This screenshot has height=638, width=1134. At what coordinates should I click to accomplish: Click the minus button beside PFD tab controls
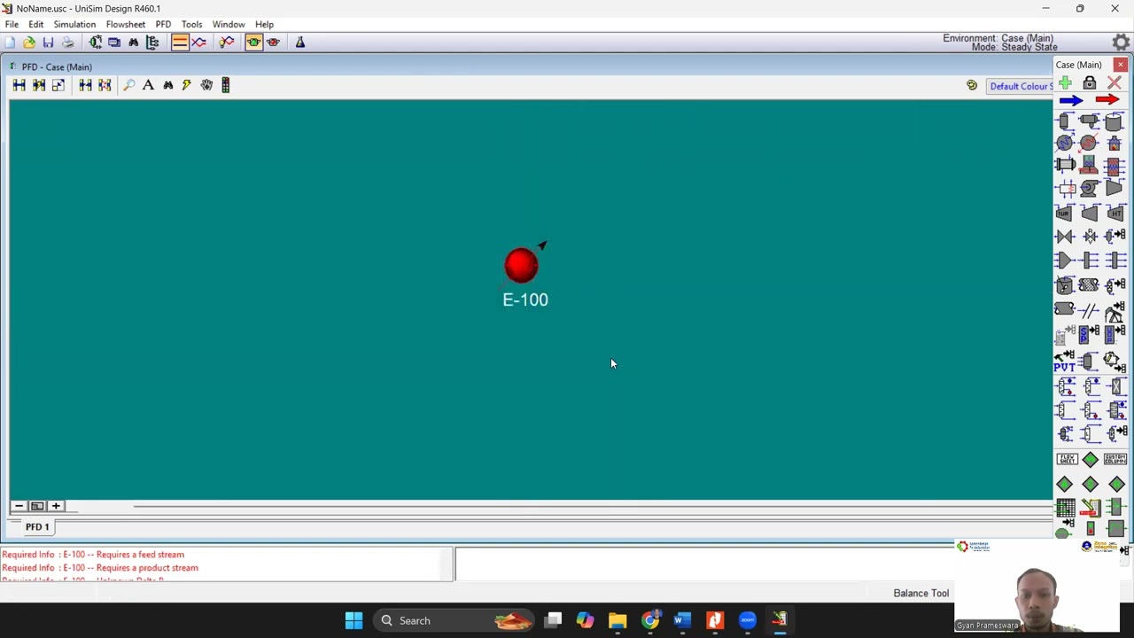coord(19,506)
